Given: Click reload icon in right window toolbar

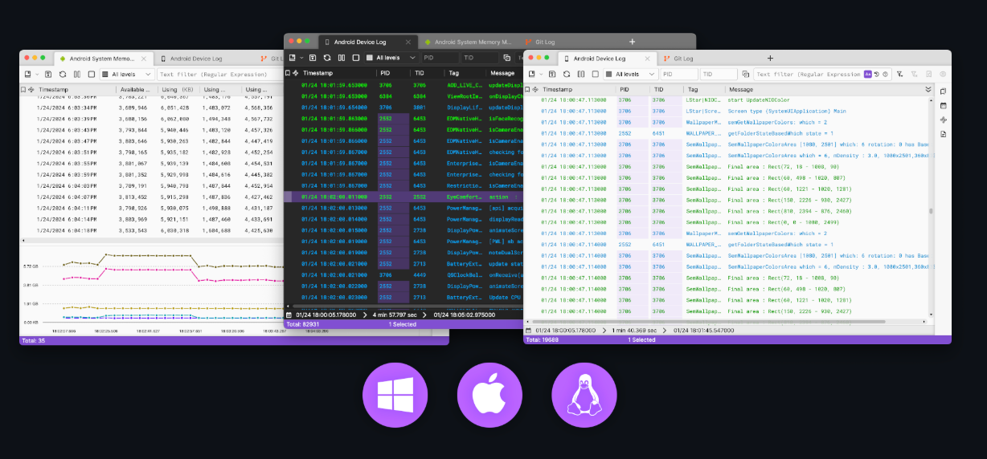Looking at the screenshot, I should pos(565,74).
